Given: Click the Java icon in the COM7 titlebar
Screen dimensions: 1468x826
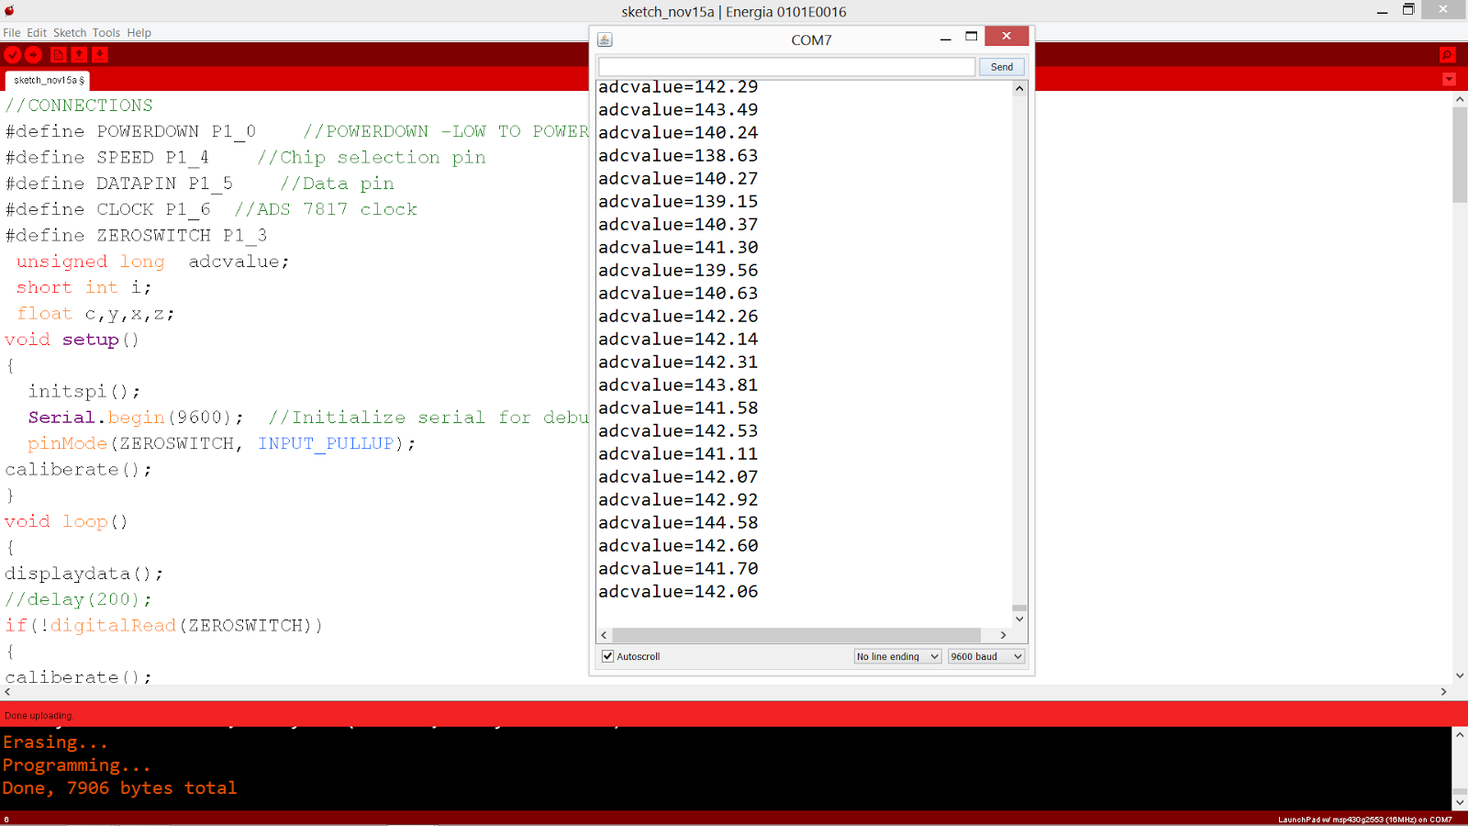Looking at the screenshot, I should tap(605, 39).
